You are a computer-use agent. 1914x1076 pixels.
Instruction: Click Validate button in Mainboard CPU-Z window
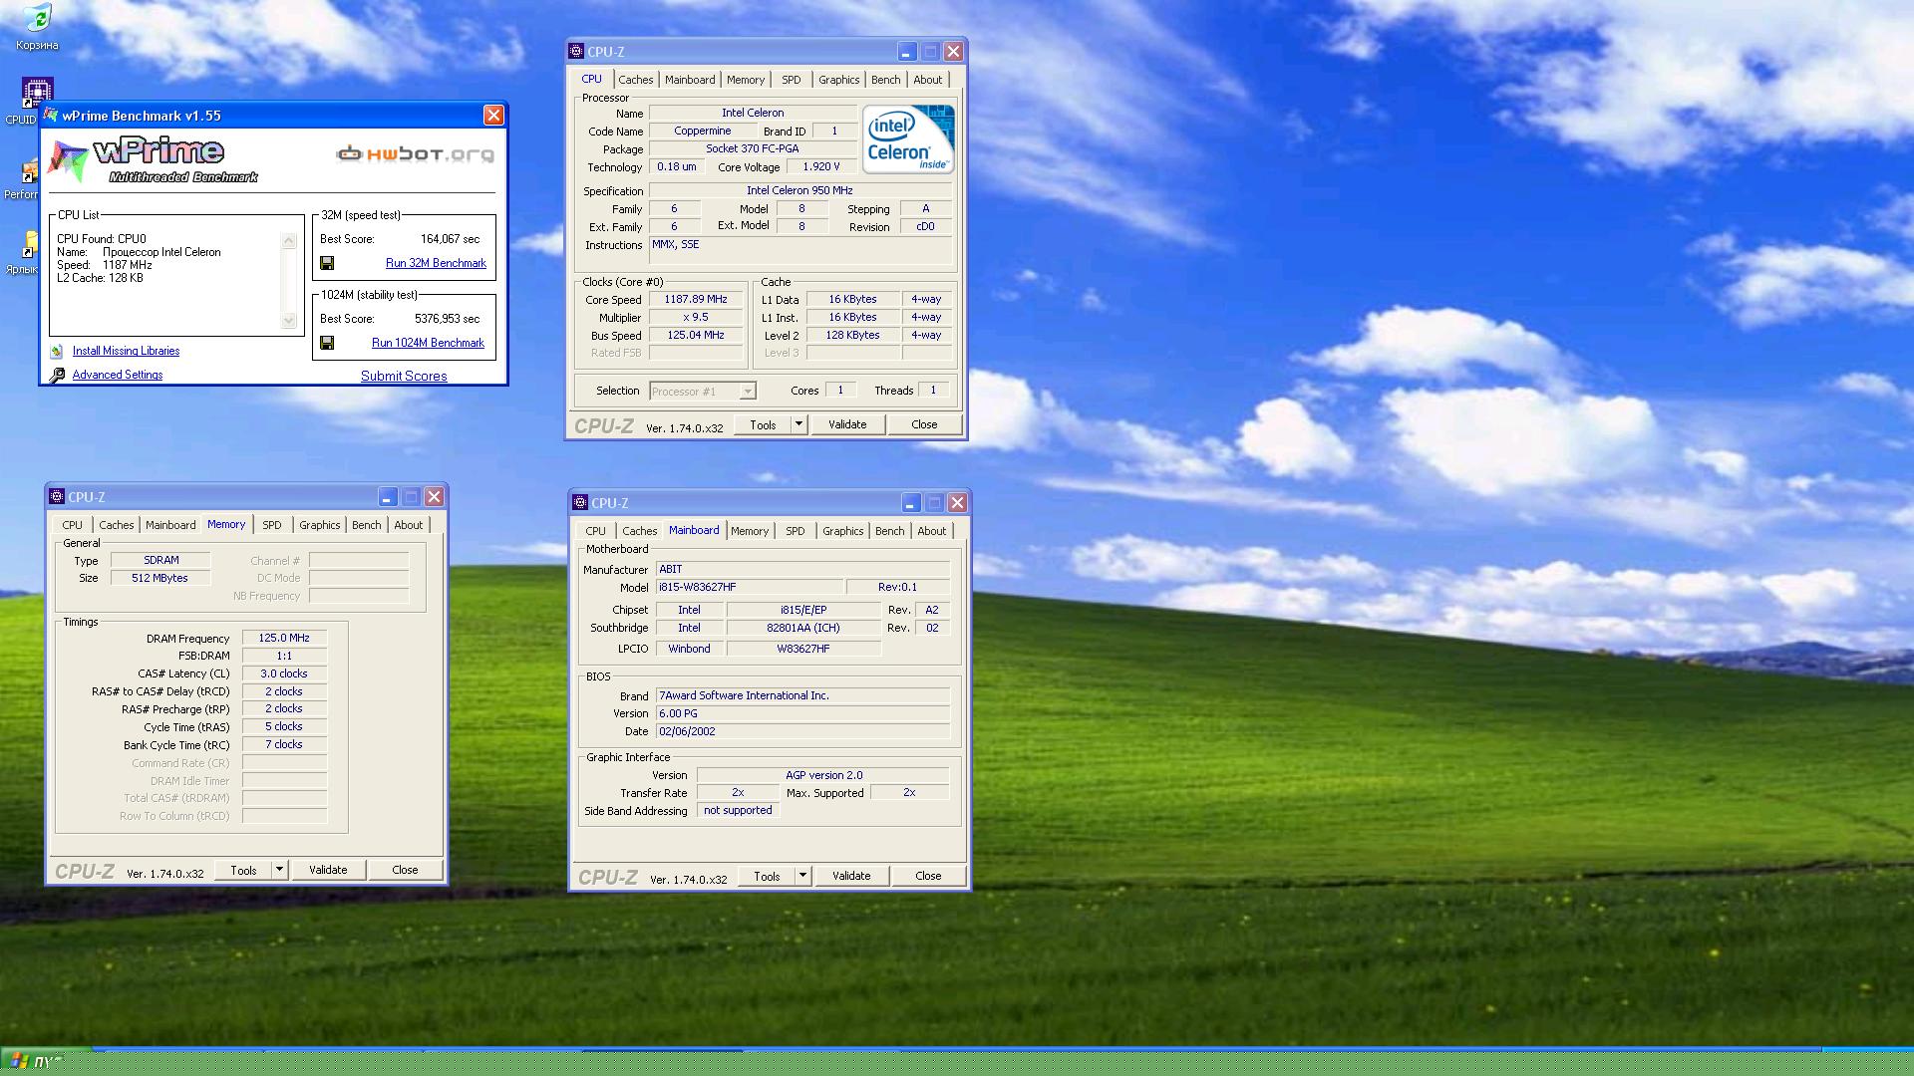(851, 876)
